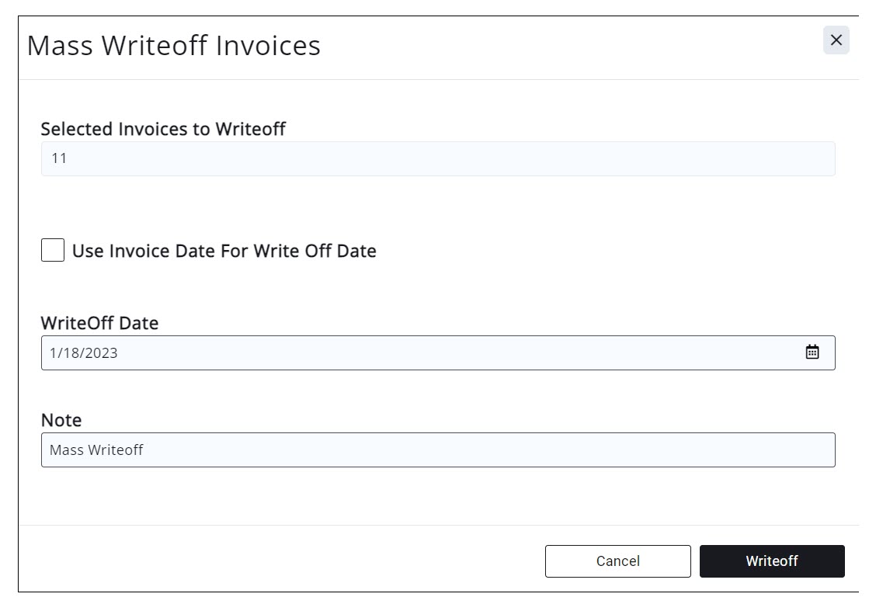Cancel the mass writeoff

[x=617, y=561]
